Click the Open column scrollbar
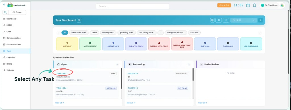The image size is (291, 110). 122,78
